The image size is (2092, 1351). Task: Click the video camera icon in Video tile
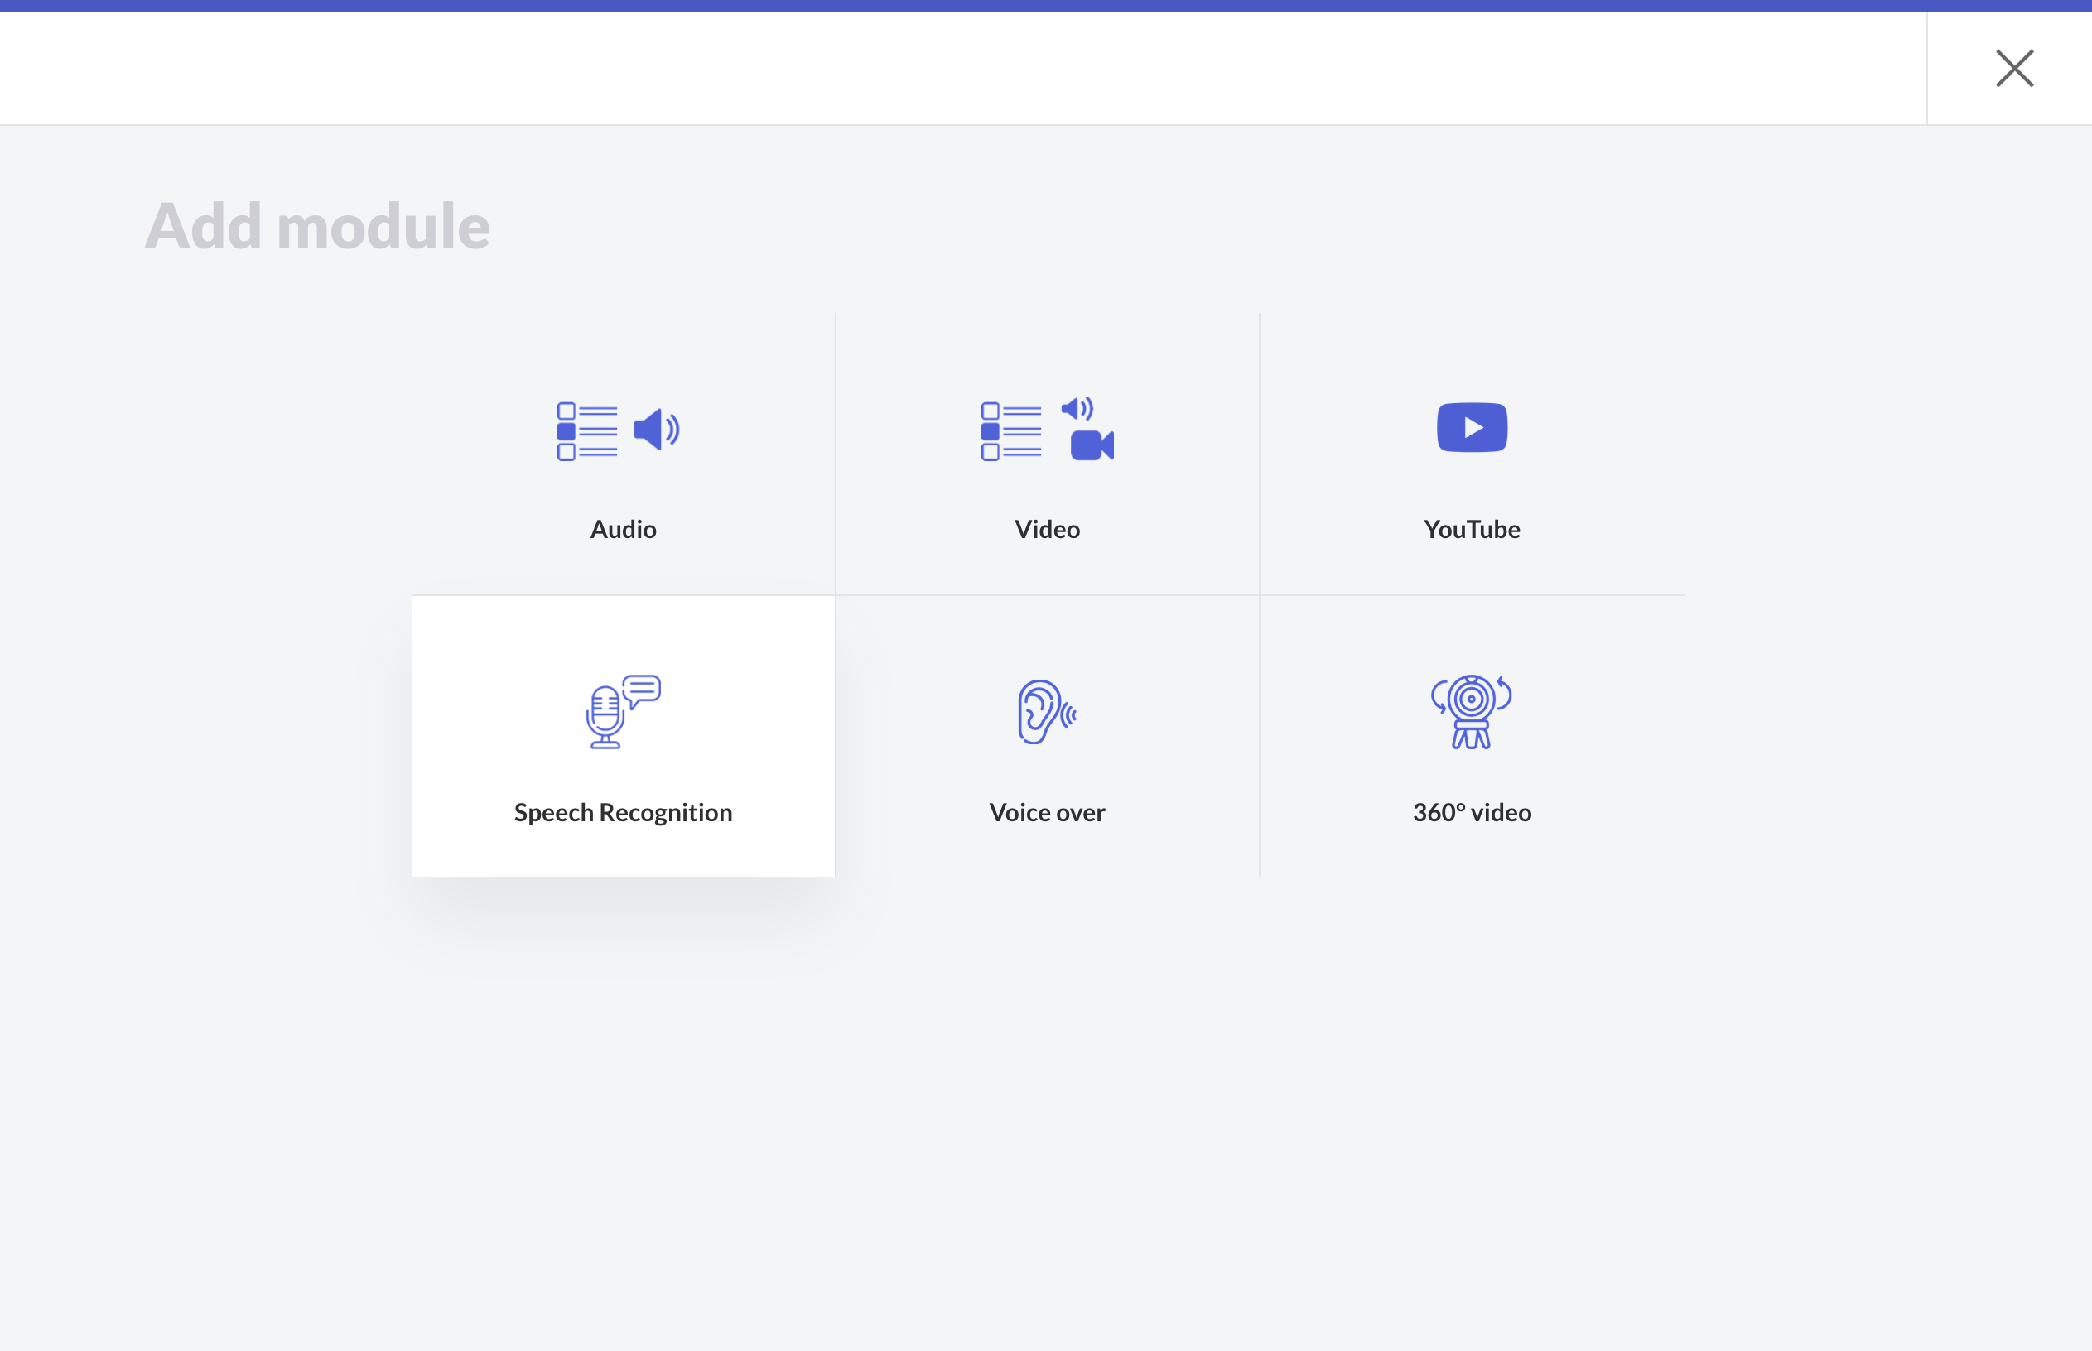1091,445
